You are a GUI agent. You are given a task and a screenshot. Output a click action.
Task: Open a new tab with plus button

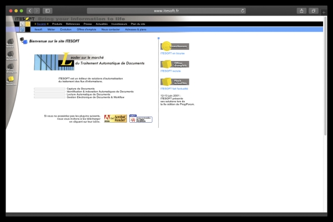click(x=324, y=12)
